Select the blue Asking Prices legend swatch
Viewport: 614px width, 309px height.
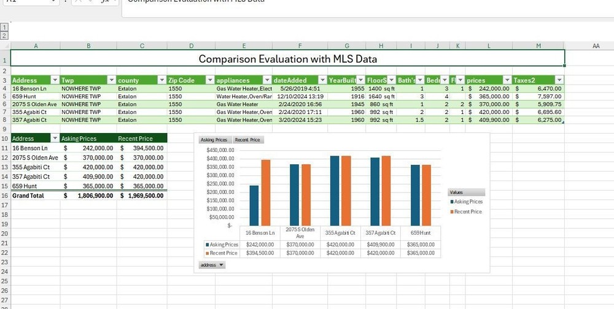pos(452,202)
